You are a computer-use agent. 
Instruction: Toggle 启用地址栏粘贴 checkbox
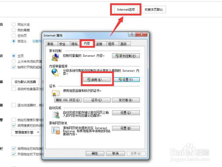[14, 148]
